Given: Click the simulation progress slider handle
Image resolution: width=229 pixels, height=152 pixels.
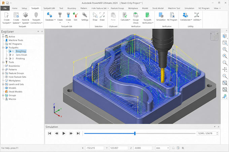Looking at the screenshot, I should tap(135, 134).
